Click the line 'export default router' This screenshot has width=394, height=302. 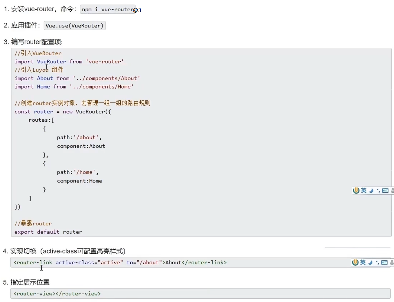48,232
